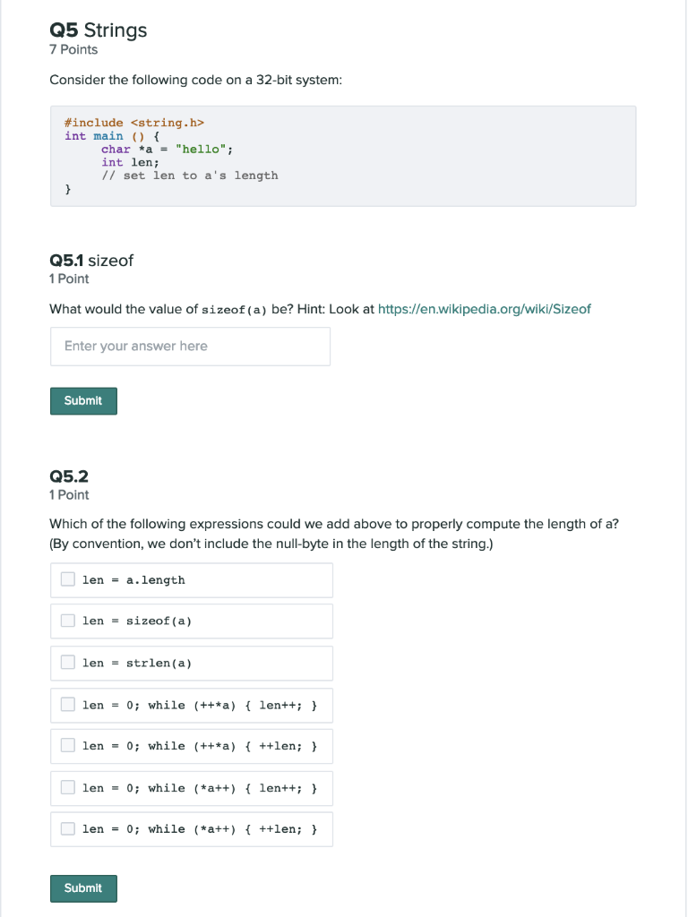Click the "1 Point" label under Q5.2

68,494
